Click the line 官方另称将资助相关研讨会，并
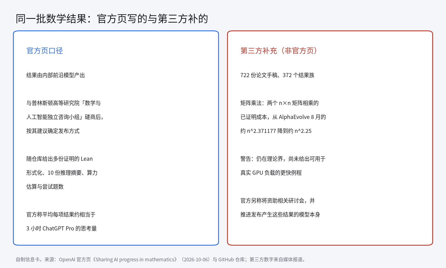This screenshot has height=268, width=446. tap(277, 201)
